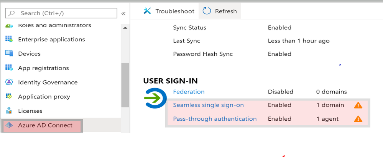Click the Identity Governance icon
Image resolution: width=383 pixels, height=157 pixels.
coord(9,82)
